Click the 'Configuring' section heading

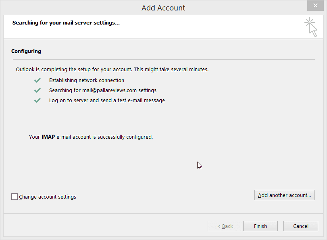pyautogui.click(x=26, y=51)
